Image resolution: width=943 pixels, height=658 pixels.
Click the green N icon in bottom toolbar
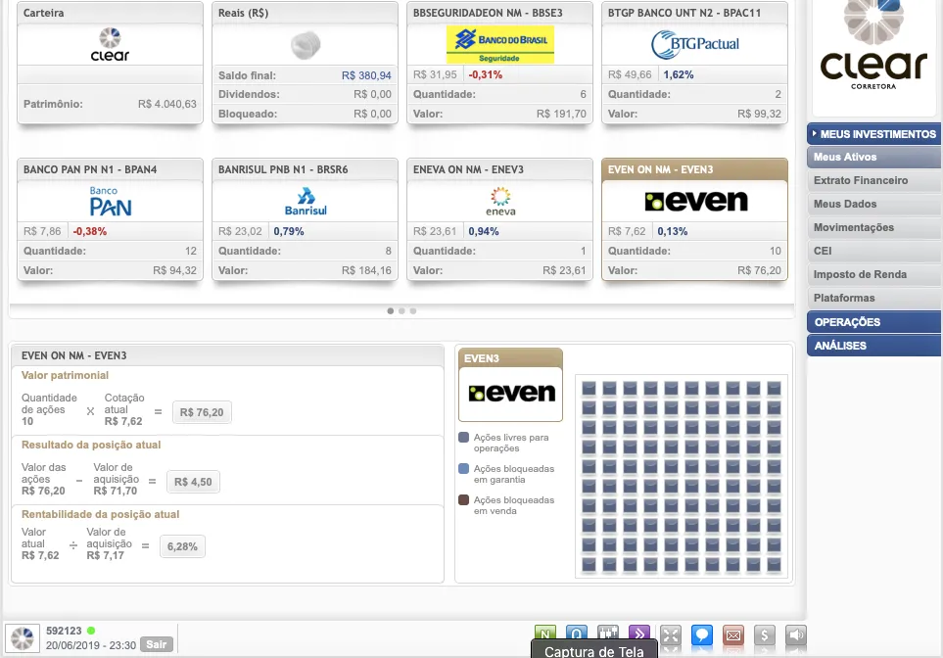tap(545, 635)
